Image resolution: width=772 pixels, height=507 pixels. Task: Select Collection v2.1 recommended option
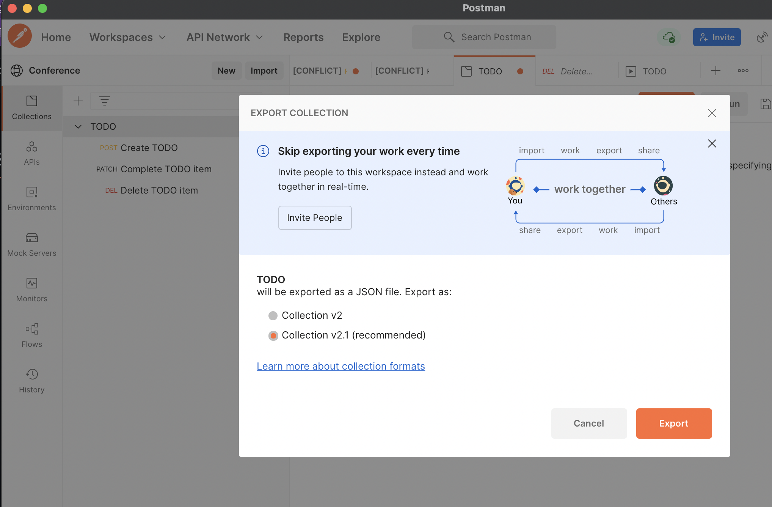272,335
